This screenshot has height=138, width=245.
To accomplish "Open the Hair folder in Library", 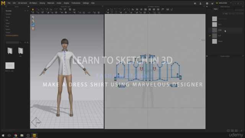I will [7, 20].
